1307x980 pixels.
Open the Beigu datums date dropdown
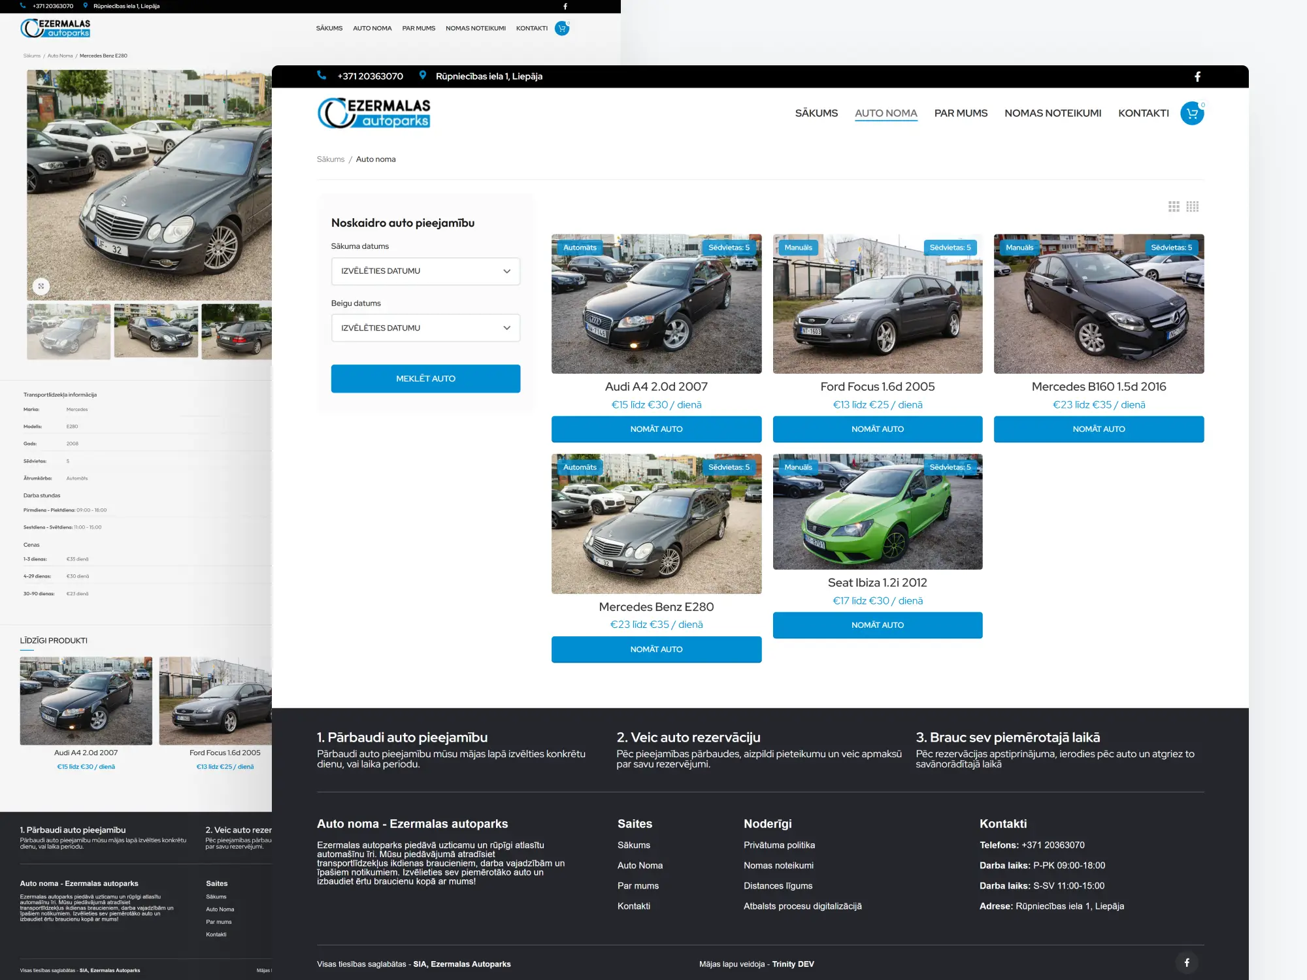pyautogui.click(x=425, y=327)
